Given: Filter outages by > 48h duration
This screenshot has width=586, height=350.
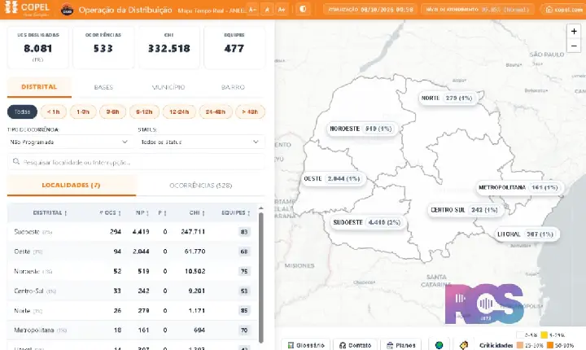Looking at the screenshot, I should click(x=250, y=112).
